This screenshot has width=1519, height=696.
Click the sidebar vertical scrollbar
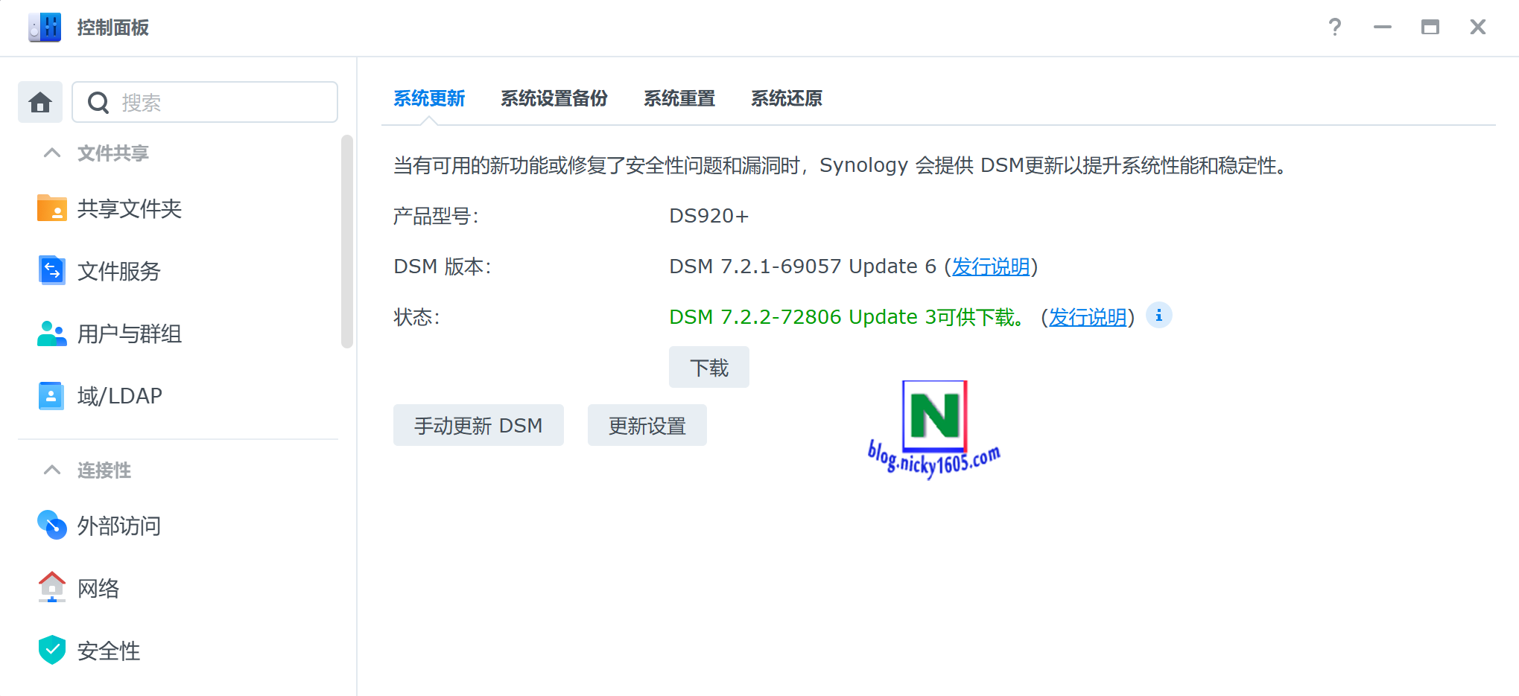point(346,241)
